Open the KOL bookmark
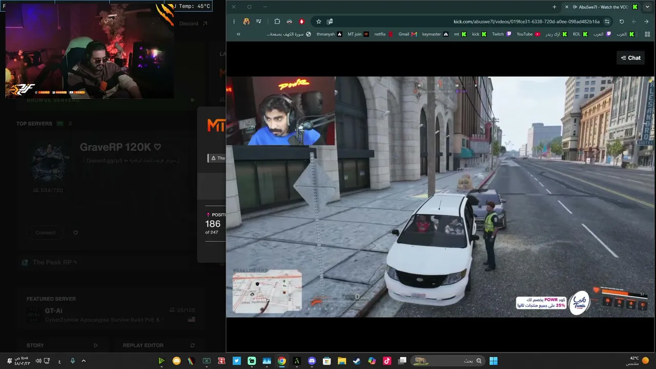Screen dimensions: 656x369 pos(580,34)
